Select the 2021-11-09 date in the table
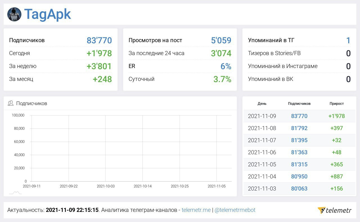Viewport: 360px width, 222px height. click(262, 116)
